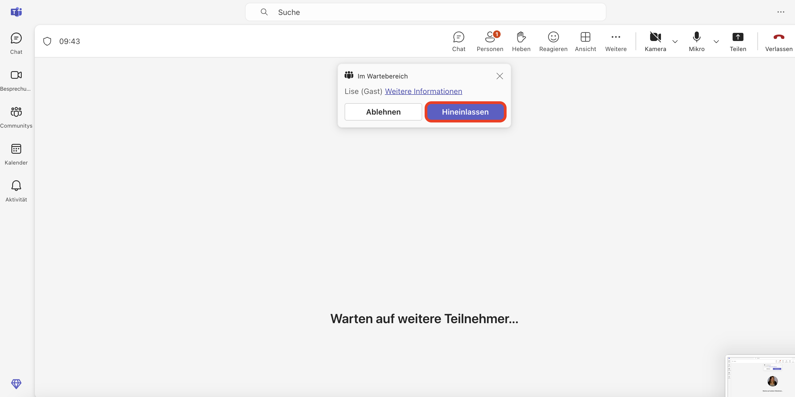795x397 pixels.
Task: Admit Lise with Hineinlassen button
Action: (465, 112)
